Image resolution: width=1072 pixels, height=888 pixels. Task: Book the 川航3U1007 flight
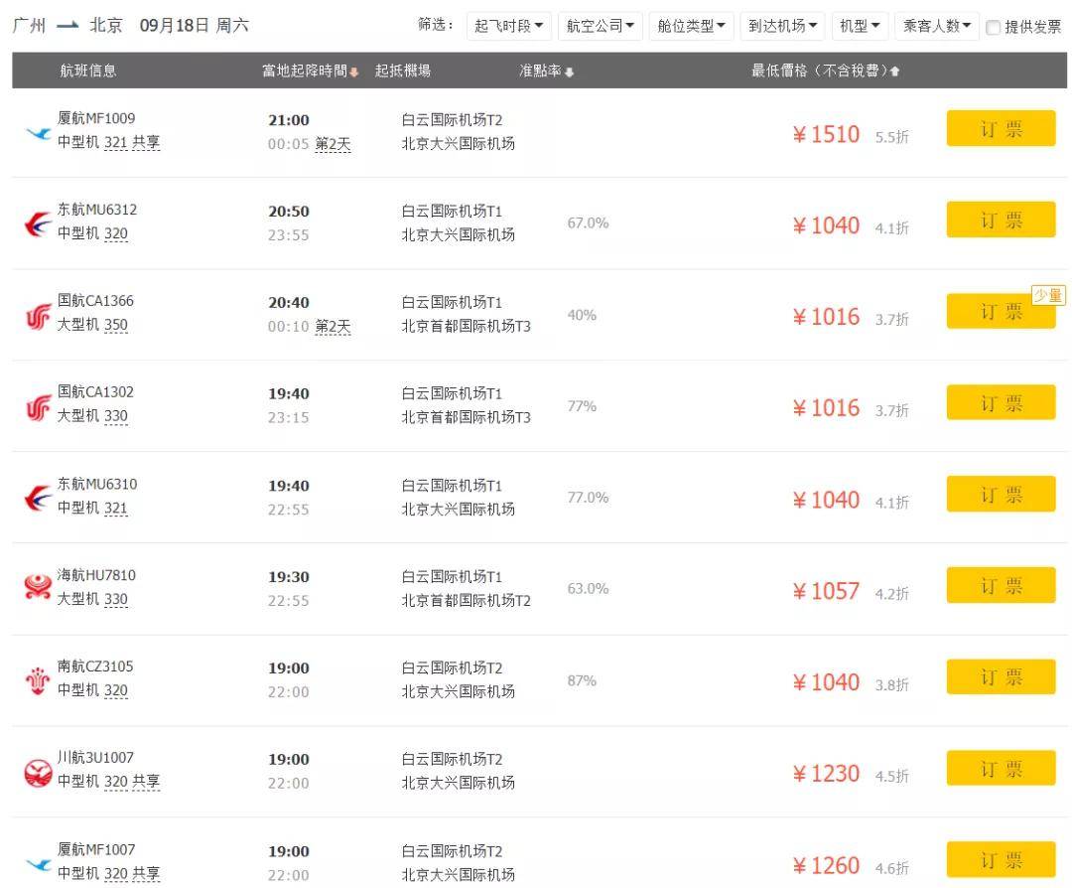click(x=1001, y=768)
